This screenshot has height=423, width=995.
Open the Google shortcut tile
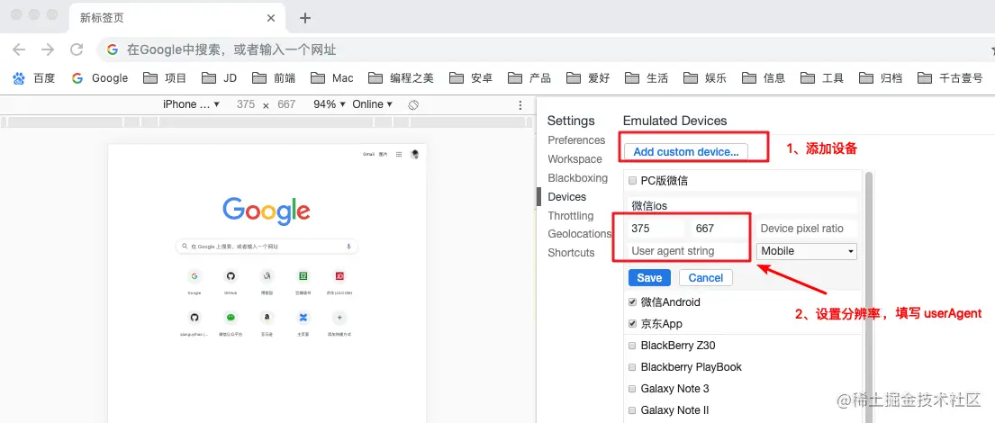(x=194, y=281)
